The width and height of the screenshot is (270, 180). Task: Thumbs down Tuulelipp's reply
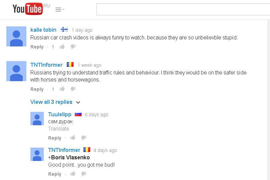coord(84,138)
